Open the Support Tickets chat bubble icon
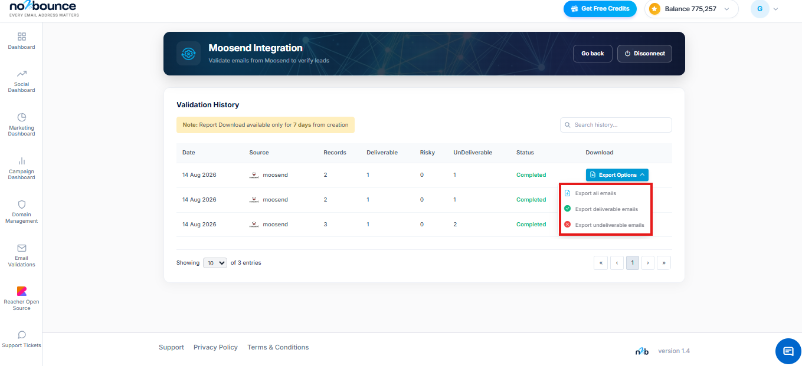 point(21,335)
